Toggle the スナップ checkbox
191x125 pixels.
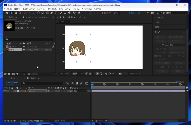click(103, 13)
